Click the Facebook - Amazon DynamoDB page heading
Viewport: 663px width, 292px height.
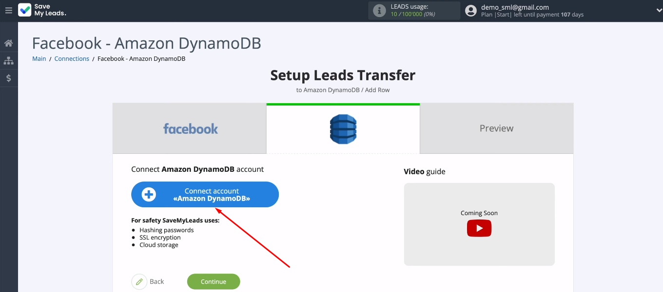(147, 43)
